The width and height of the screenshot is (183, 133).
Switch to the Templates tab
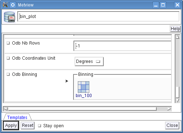click(x=17, y=117)
